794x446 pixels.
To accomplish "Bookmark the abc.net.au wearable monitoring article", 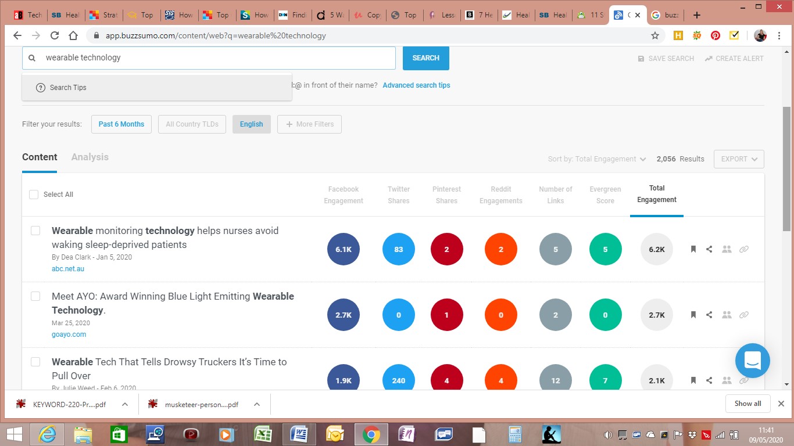I will click(x=693, y=249).
